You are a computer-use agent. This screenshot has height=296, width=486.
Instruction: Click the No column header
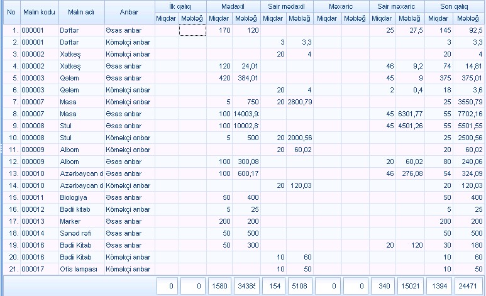click(11, 12)
